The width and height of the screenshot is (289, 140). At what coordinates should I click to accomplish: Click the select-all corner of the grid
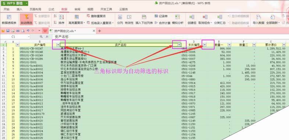[x=3, y=42]
